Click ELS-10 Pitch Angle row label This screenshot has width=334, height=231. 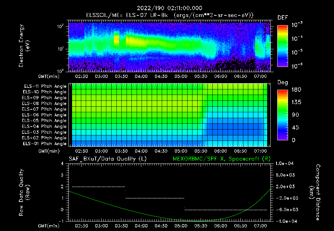click(x=44, y=92)
